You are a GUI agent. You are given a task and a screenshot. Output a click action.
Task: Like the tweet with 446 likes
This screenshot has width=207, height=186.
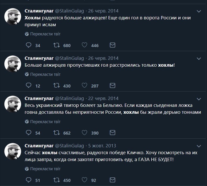(x=84, y=45)
